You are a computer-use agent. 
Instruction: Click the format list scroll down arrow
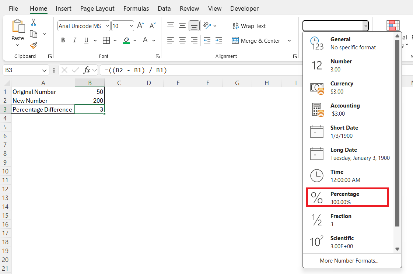click(x=397, y=249)
